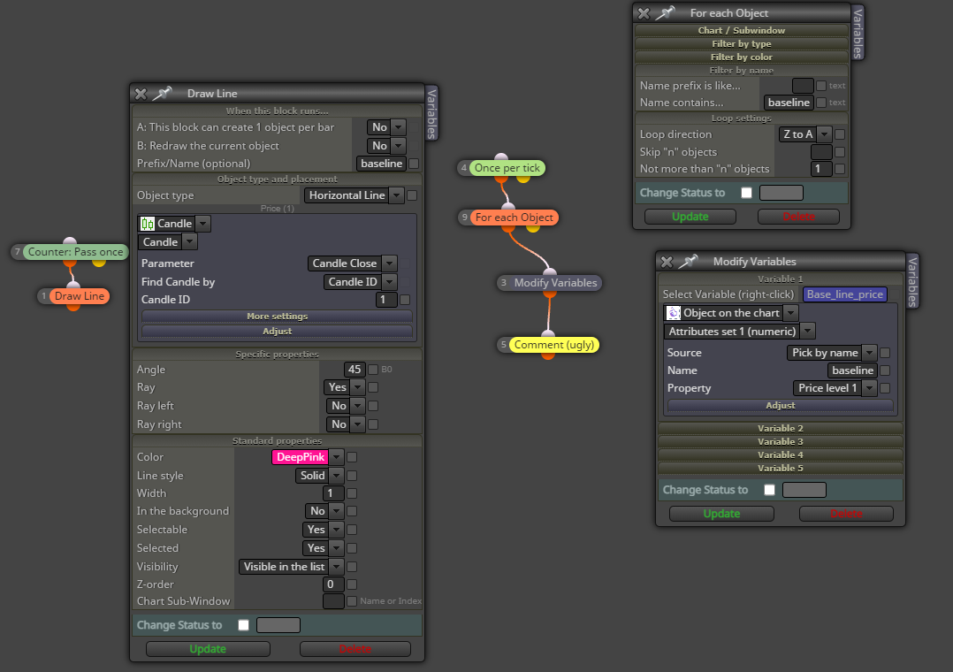
Task: Expand the Chart / Subwindow section
Action: [x=742, y=30]
